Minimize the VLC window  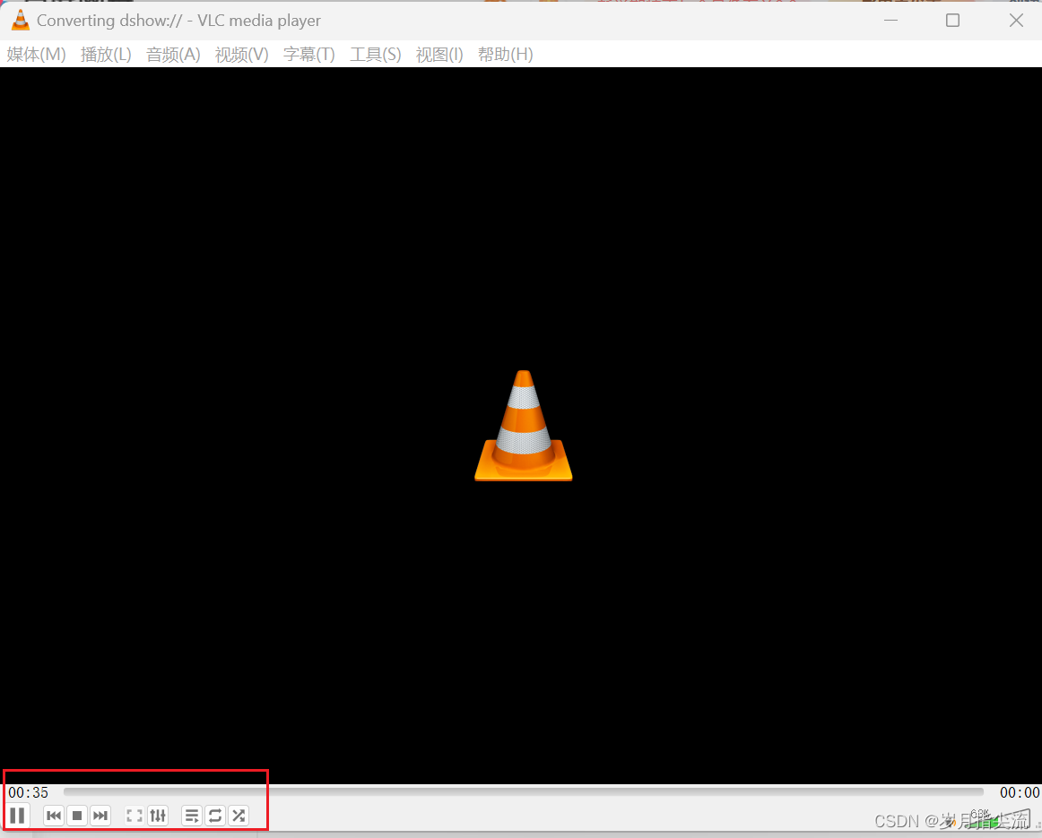(x=890, y=21)
